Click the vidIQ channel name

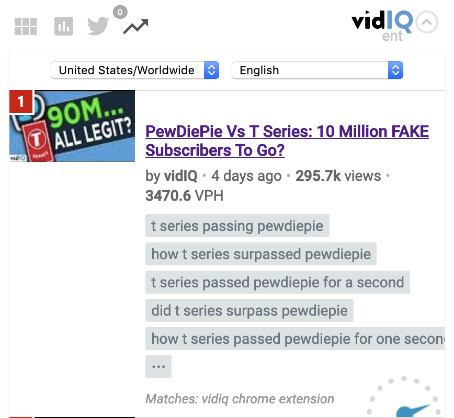(180, 176)
